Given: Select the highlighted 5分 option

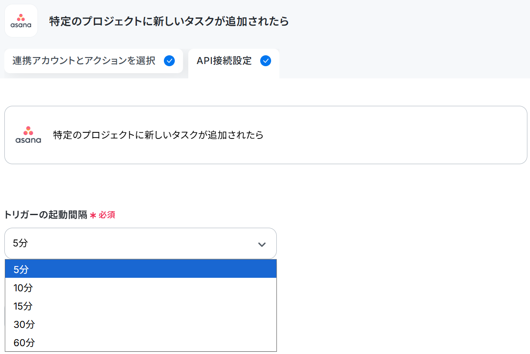Looking at the screenshot, I should [x=141, y=269].
